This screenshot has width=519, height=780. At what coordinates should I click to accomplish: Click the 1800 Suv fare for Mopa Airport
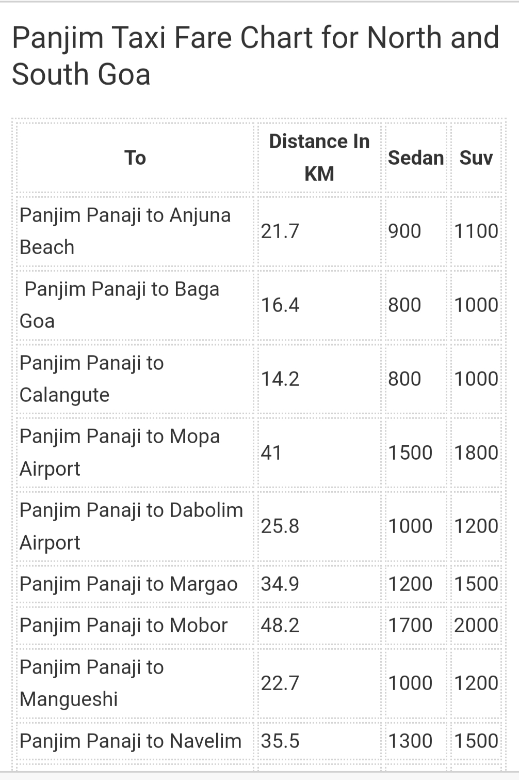click(476, 453)
